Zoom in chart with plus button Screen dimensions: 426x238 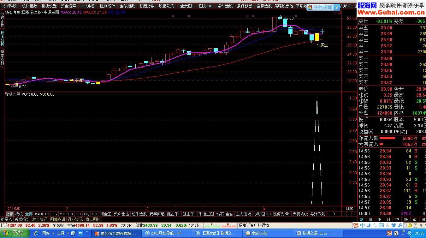344,214
